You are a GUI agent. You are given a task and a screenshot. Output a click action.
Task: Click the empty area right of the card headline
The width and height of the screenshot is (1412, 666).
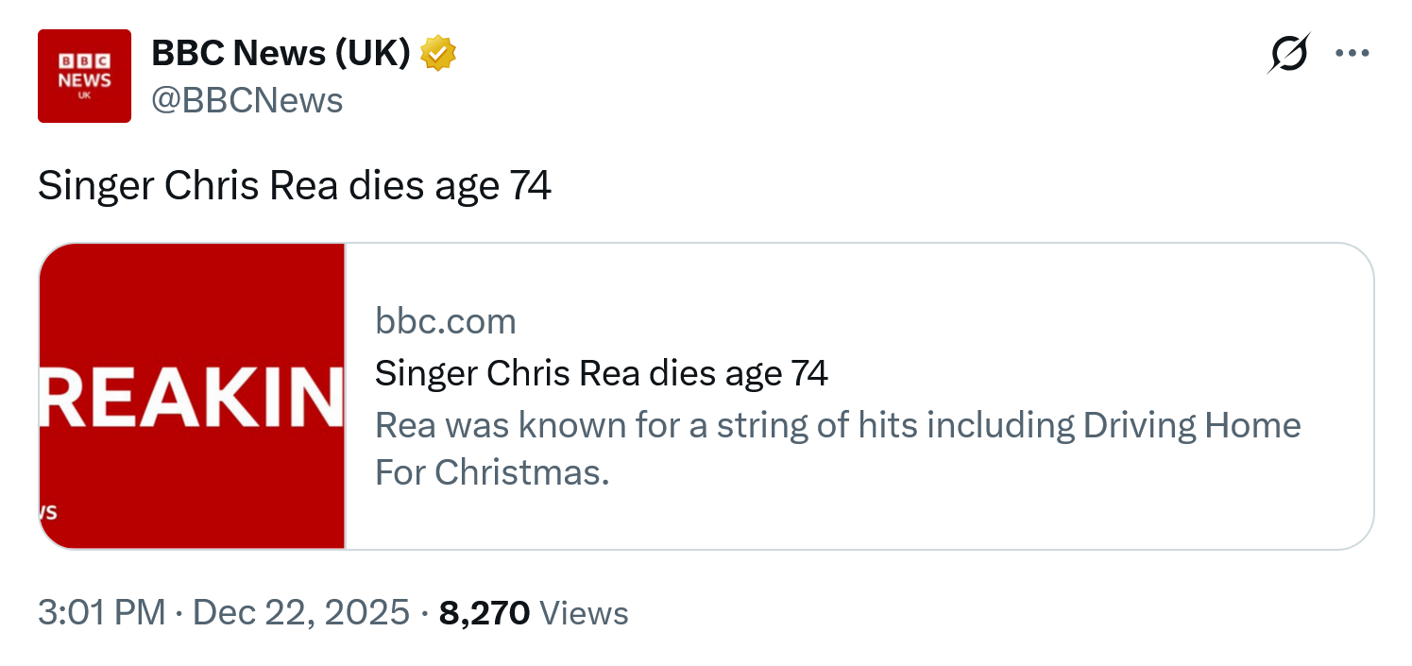(1086, 373)
